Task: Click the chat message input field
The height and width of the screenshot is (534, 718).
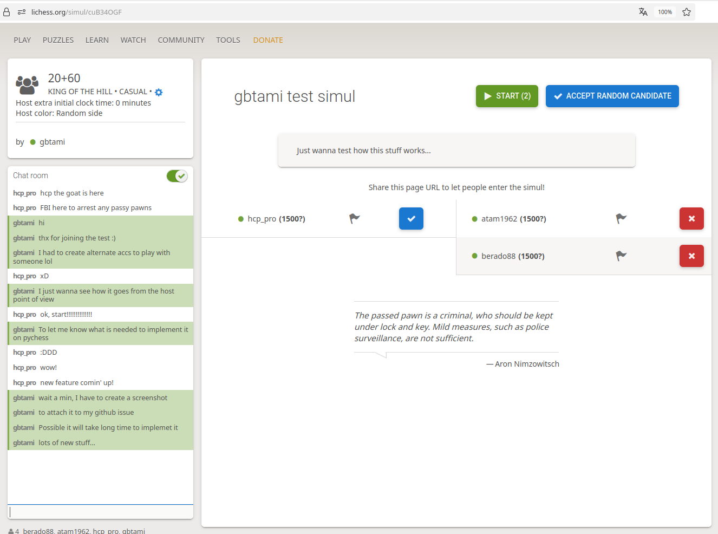Action: 100,512
